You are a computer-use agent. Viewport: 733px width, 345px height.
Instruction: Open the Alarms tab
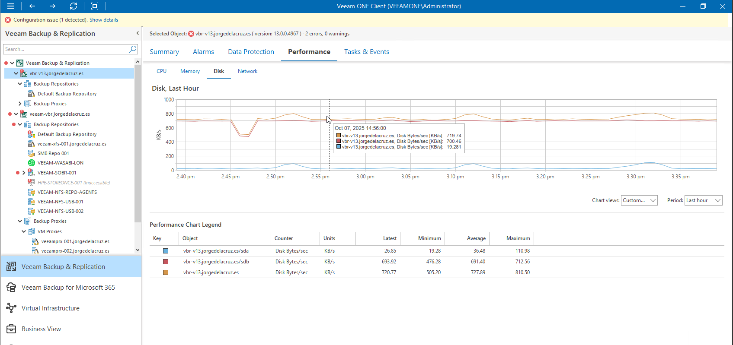click(x=203, y=52)
